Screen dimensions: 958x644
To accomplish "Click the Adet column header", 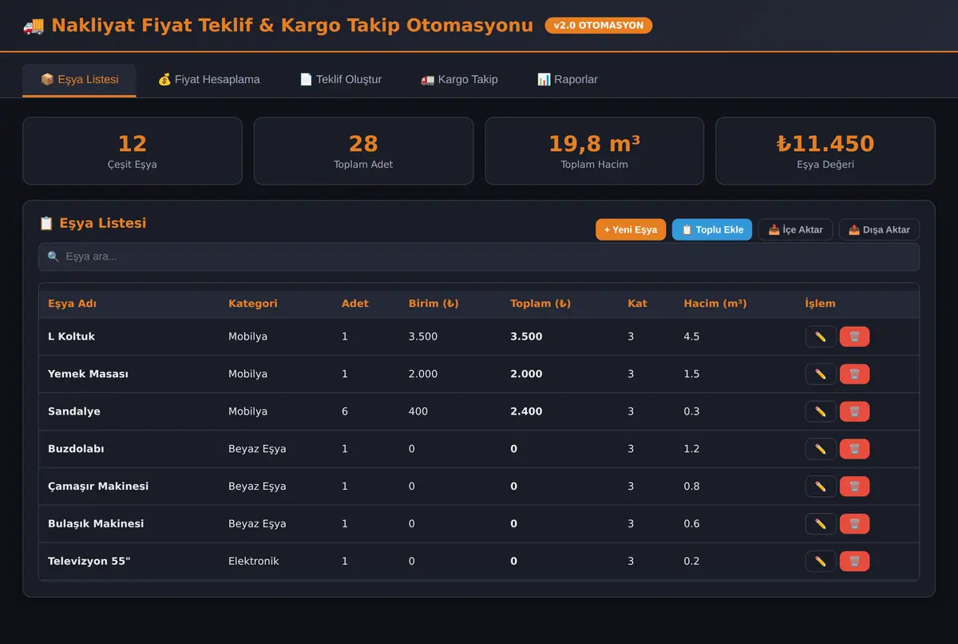I will point(355,304).
